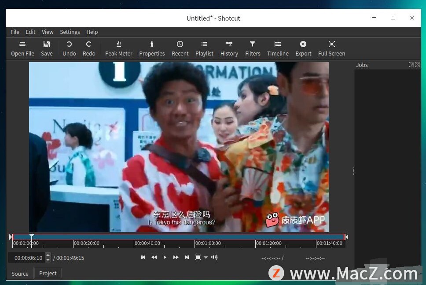Play the video
Screen dimensions: 426x285
pyautogui.click(x=165, y=257)
